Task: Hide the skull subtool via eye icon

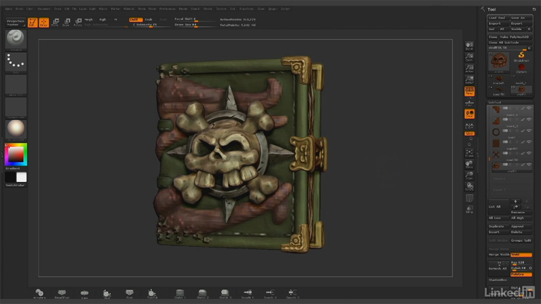Action: [x=529, y=165]
